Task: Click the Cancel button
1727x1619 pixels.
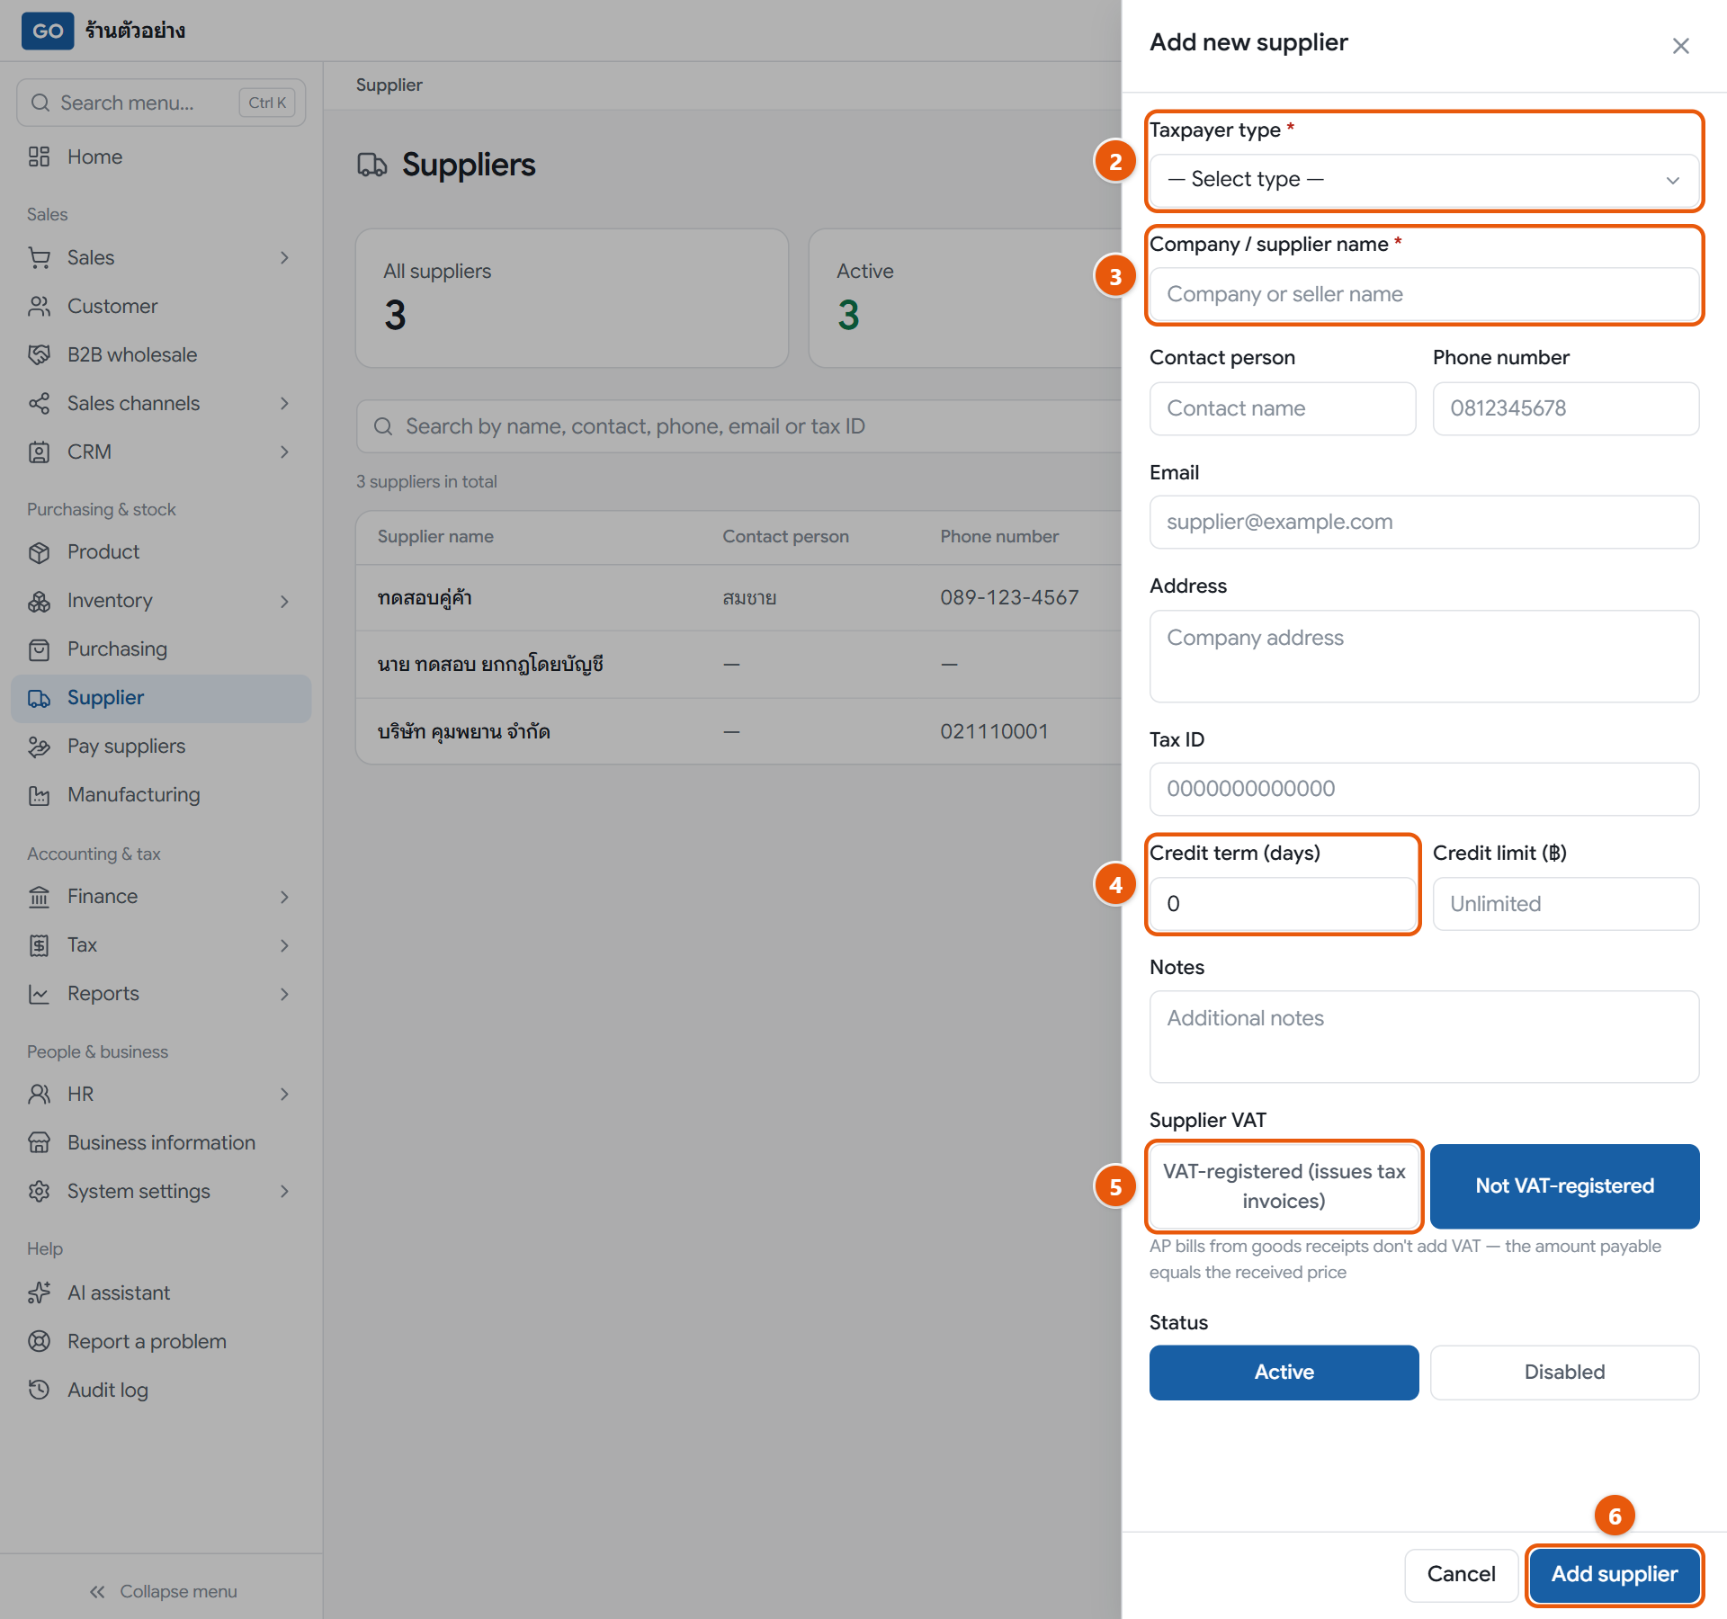Action: point(1461,1574)
